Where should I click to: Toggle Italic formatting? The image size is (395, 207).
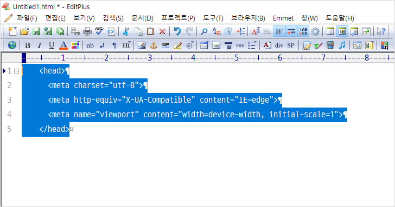[39, 45]
